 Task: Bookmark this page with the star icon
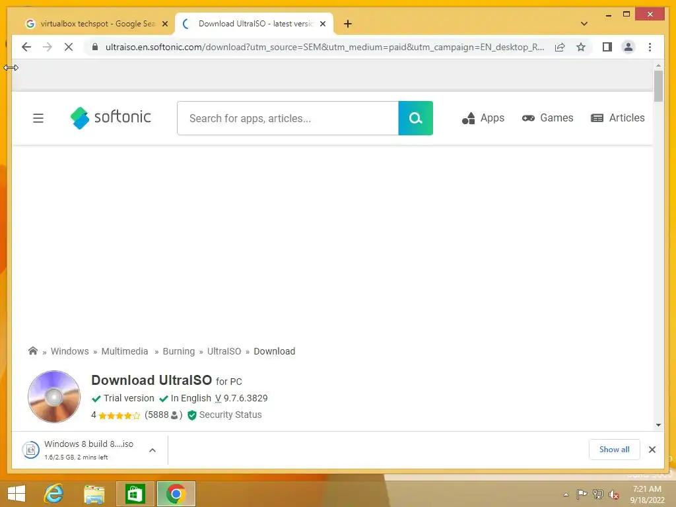point(581,47)
